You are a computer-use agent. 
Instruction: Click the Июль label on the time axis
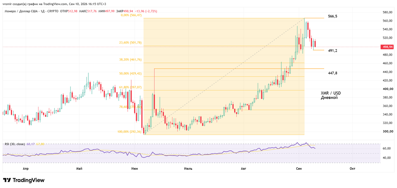point(188,169)
